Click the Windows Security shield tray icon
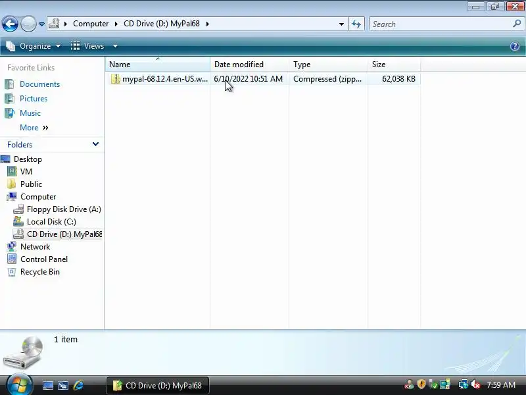 [x=421, y=384]
